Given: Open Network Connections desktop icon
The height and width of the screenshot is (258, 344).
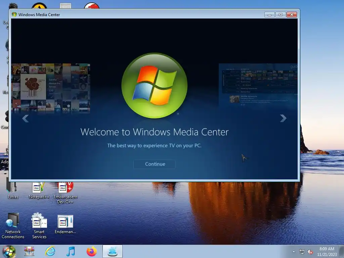Looking at the screenshot, I should click(13, 226).
